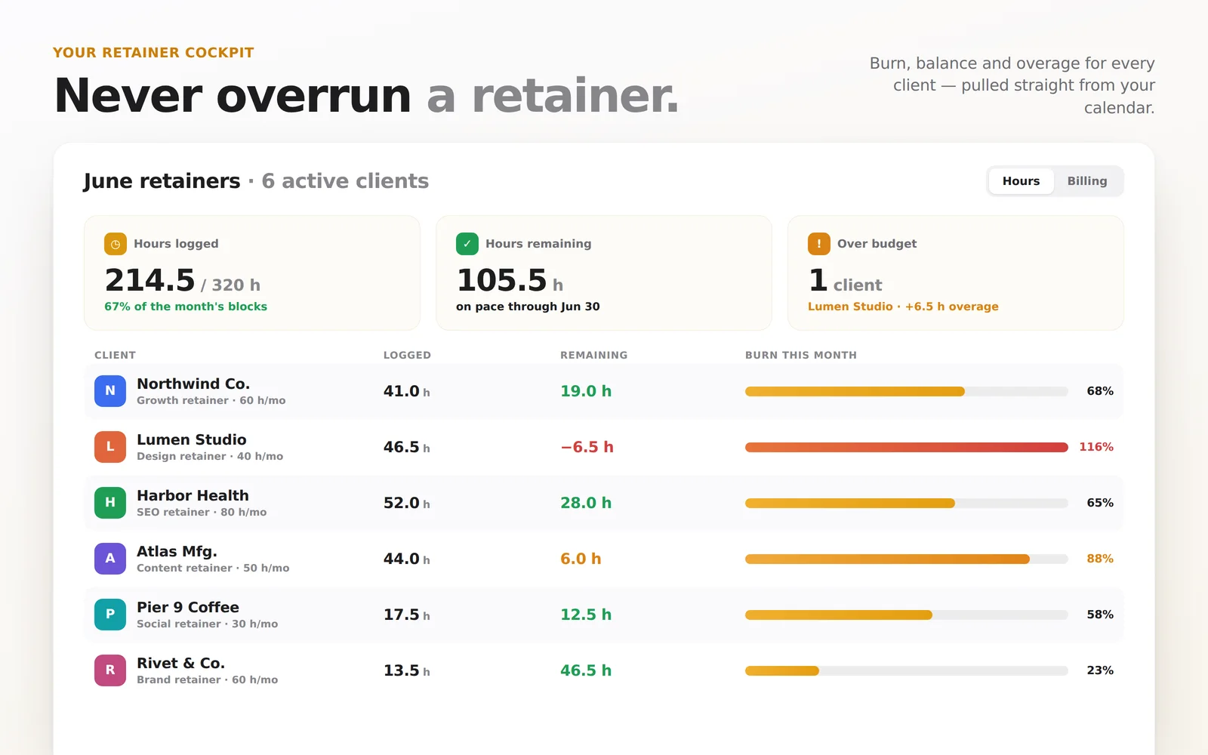Click Pier 9 Coffee 12.5 h remaining value
This screenshot has height=755, width=1208.
pos(586,615)
